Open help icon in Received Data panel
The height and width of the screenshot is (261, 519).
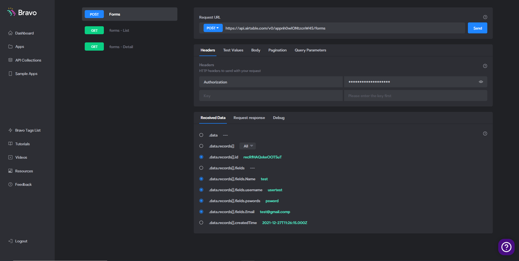pyautogui.click(x=485, y=134)
